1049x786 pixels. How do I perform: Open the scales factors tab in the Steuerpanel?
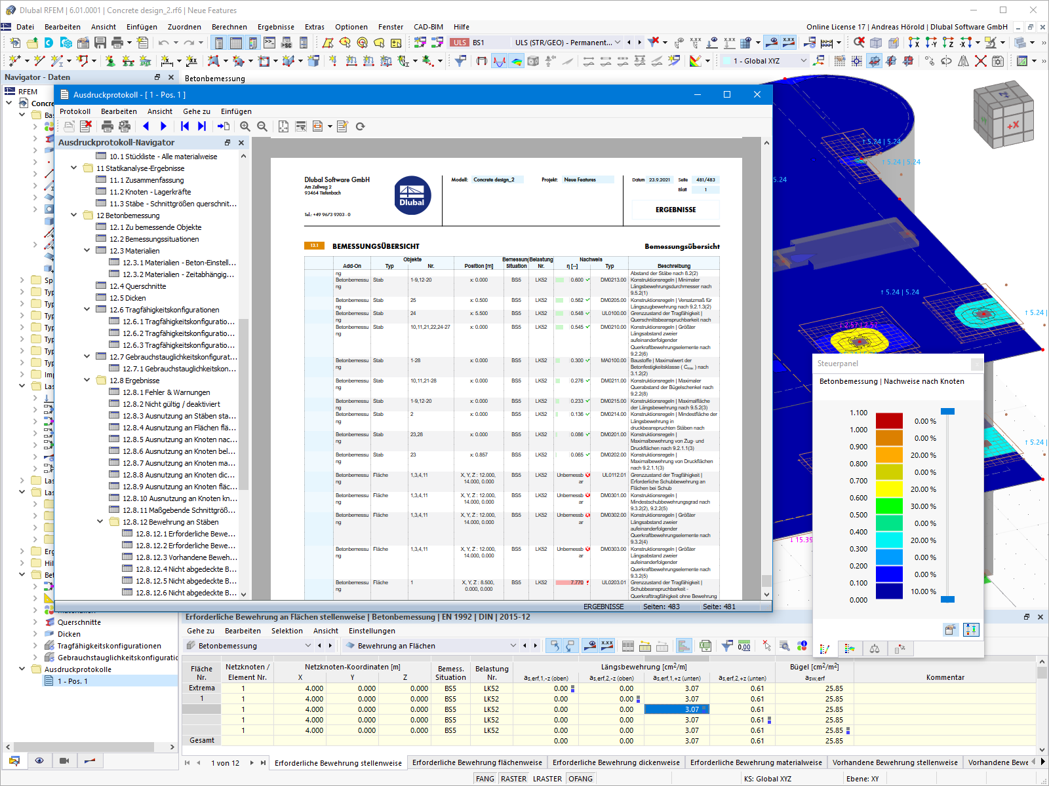875,648
